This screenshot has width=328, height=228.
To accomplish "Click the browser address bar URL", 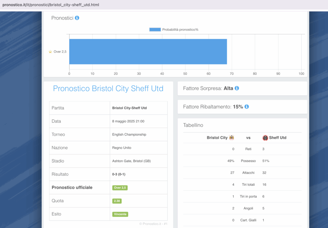I will [x=51, y=4].
